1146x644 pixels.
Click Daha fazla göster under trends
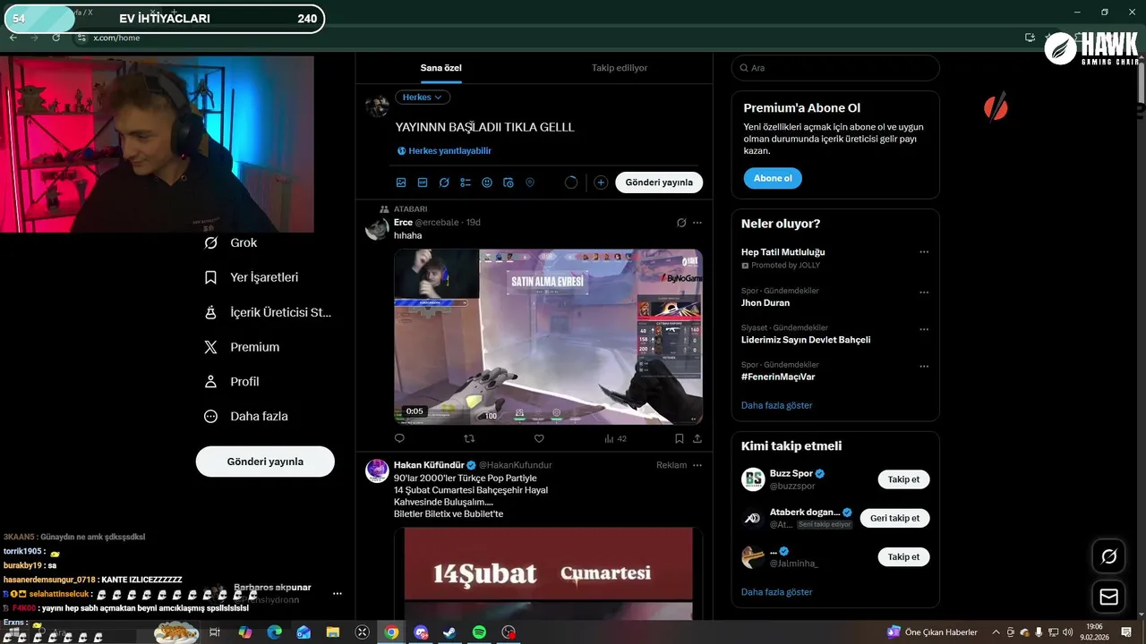776,405
